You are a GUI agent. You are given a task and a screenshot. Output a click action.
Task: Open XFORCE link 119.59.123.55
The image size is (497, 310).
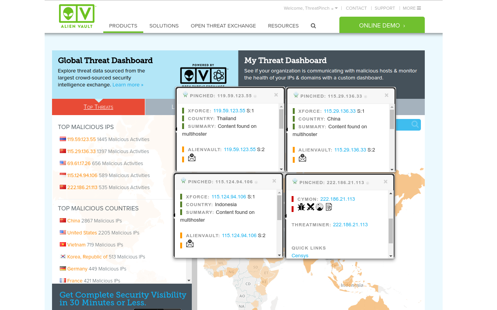(x=229, y=111)
